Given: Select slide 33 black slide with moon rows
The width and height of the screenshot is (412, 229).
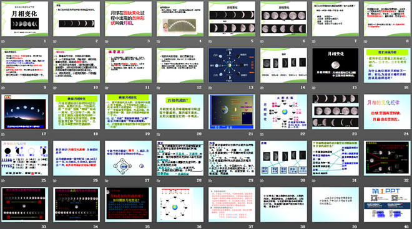Looking at the screenshot, I should tap(25, 204).
